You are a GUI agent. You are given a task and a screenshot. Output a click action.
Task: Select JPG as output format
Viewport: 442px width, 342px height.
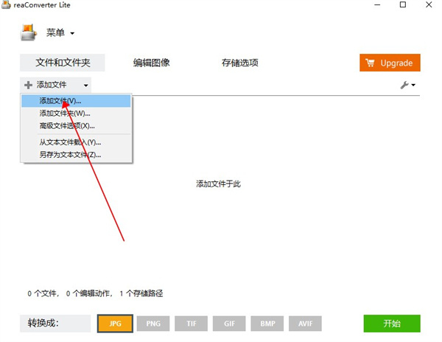pos(115,324)
